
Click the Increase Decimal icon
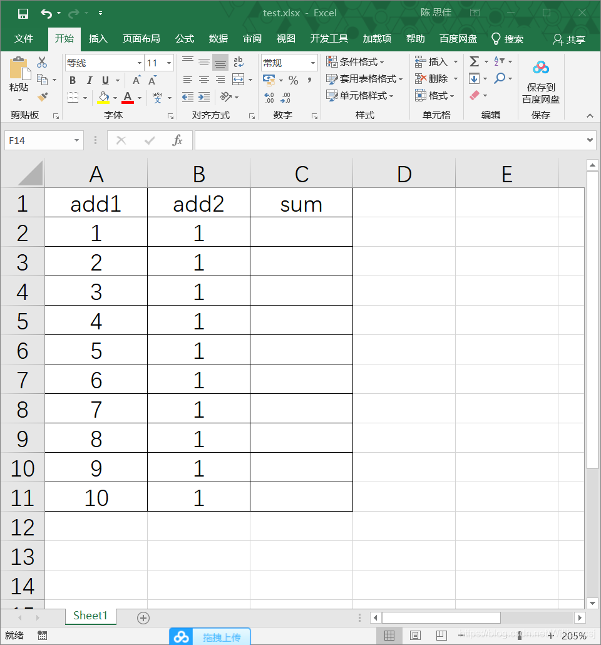(269, 98)
